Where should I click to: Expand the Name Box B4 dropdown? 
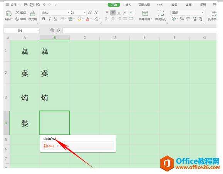point(38,30)
